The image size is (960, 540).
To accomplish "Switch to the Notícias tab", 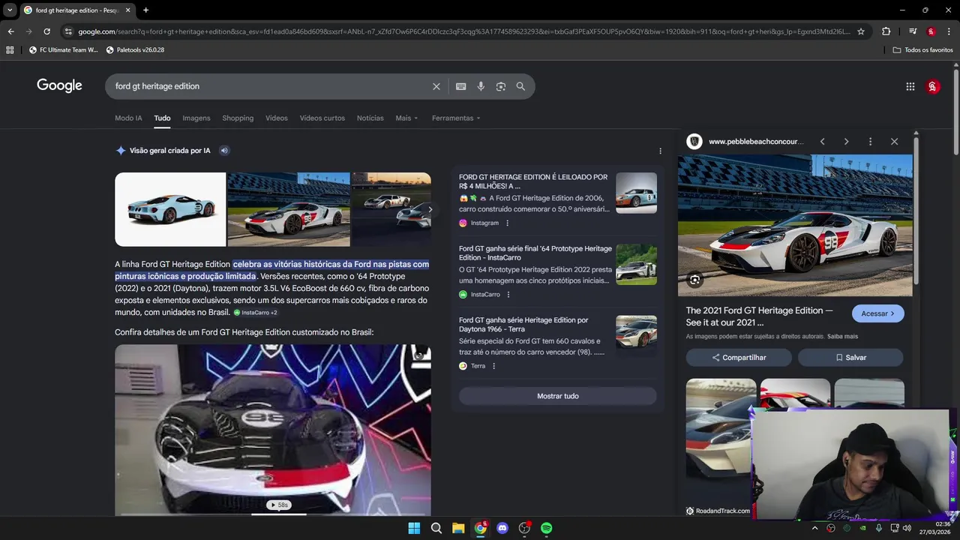I will coord(370,118).
